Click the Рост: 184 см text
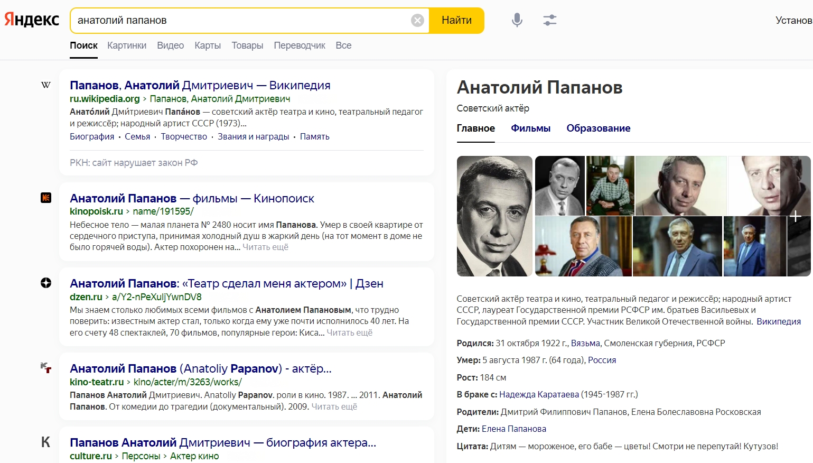The height and width of the screenshot is (463, 813). coord(481,377)
